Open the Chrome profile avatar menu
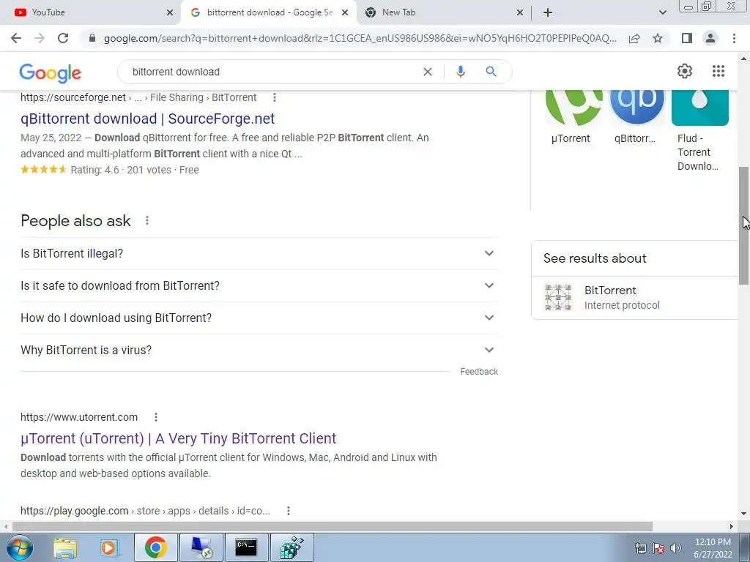 click(710, 38)
